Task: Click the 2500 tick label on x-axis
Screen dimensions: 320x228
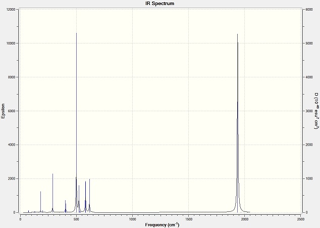Action: point(301,219)
